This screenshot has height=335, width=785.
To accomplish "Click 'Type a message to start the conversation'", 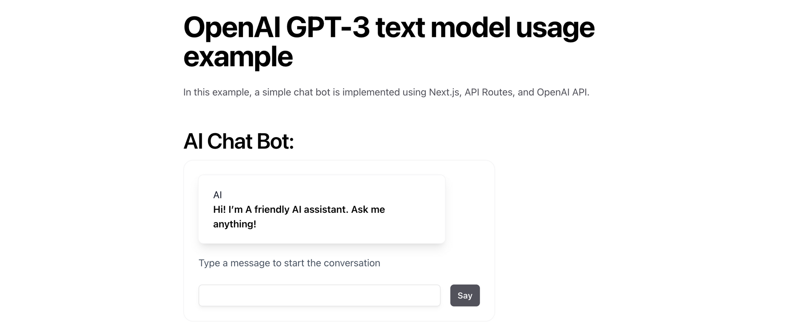I will (x=289, y=263).
